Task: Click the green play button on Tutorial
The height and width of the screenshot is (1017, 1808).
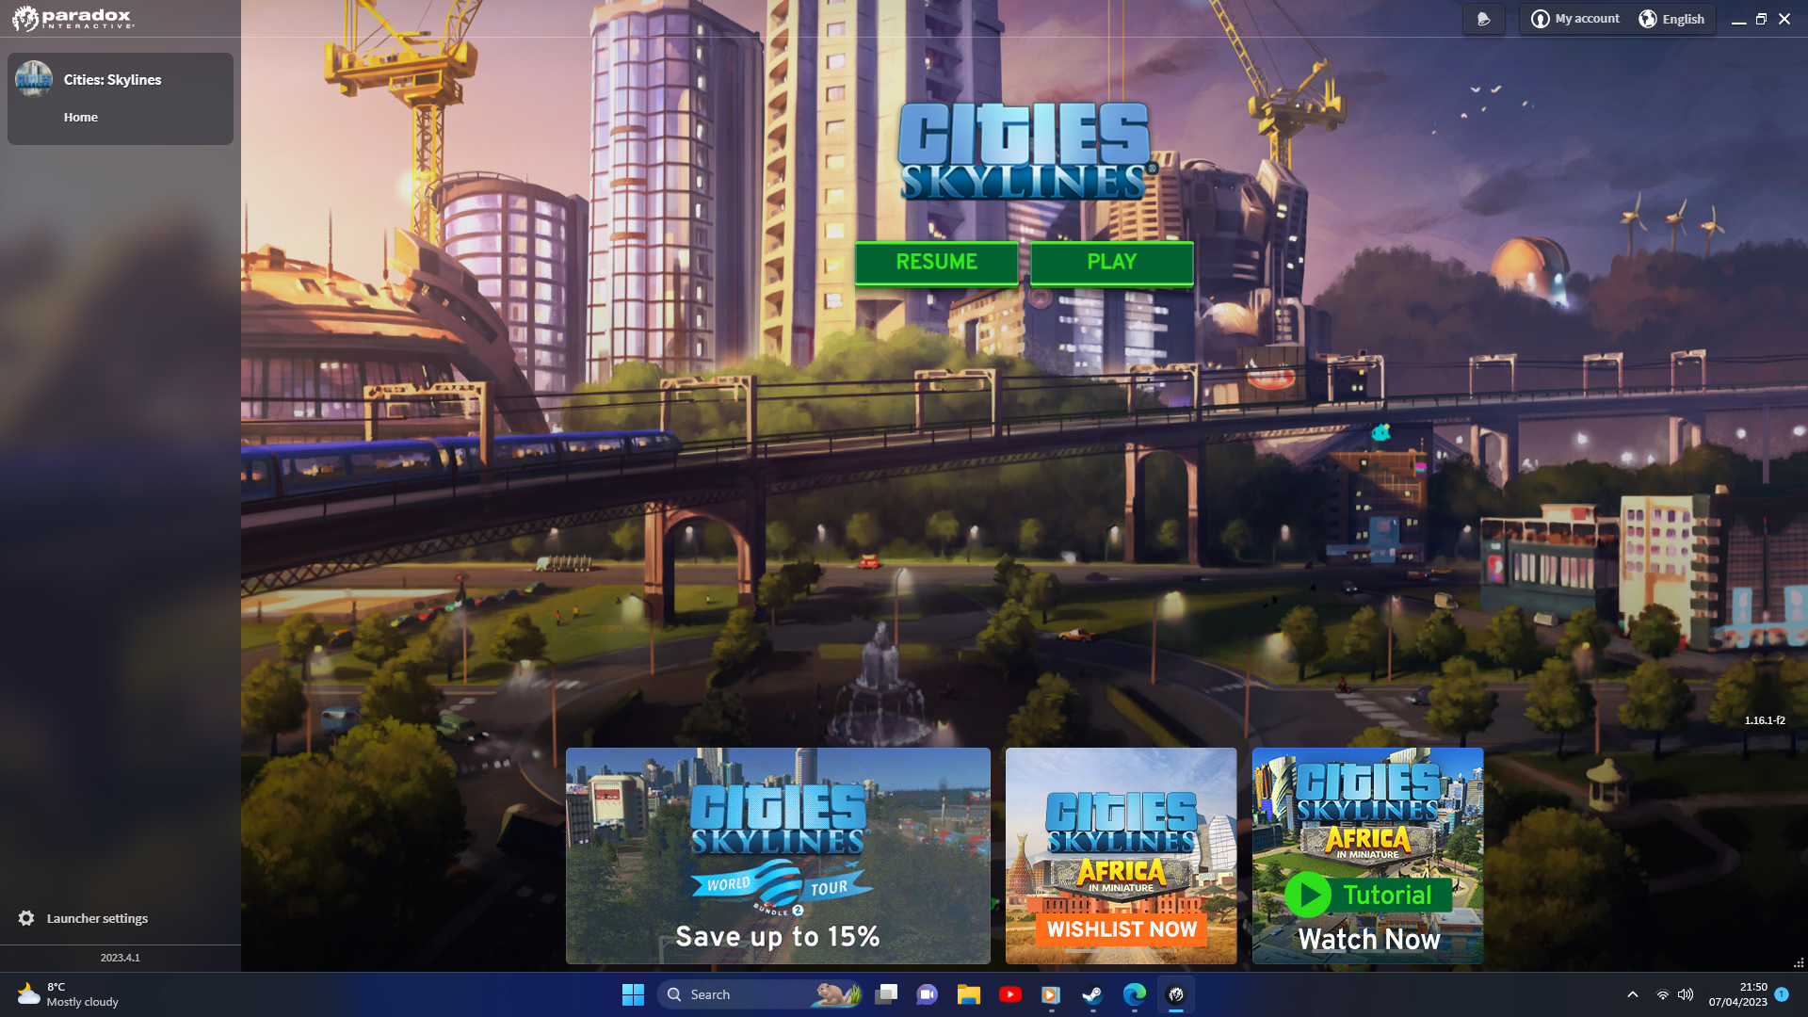Action: click(1308, 895)
